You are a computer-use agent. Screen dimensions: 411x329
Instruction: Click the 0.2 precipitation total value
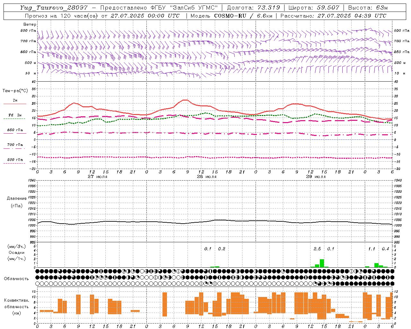tap(222, 249)
